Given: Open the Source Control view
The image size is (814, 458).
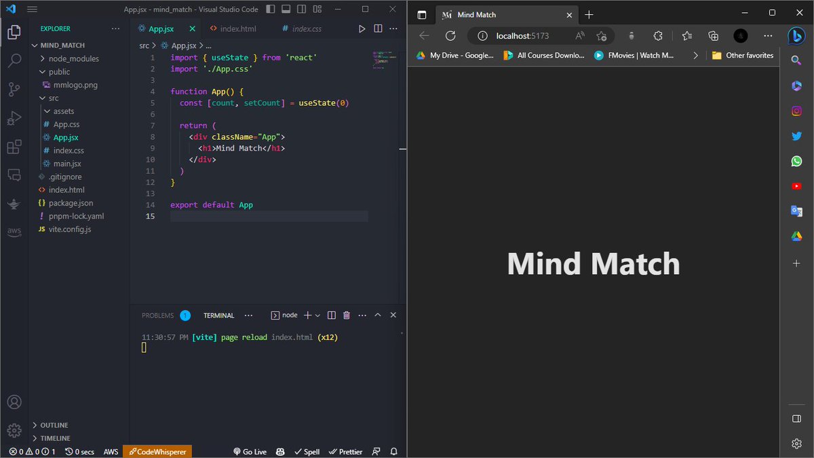Looking at the screenshot, I should pos(14,90).
